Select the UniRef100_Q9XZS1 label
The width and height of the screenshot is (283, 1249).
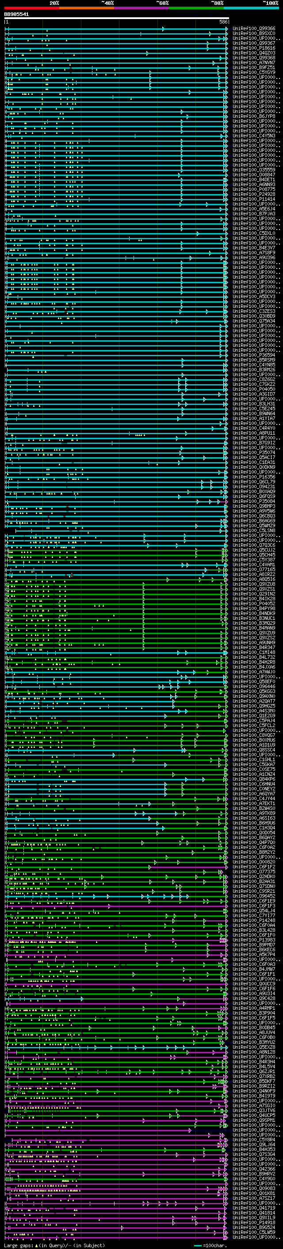254,589
